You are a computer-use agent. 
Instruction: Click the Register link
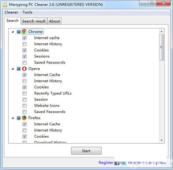click(106, 162)
